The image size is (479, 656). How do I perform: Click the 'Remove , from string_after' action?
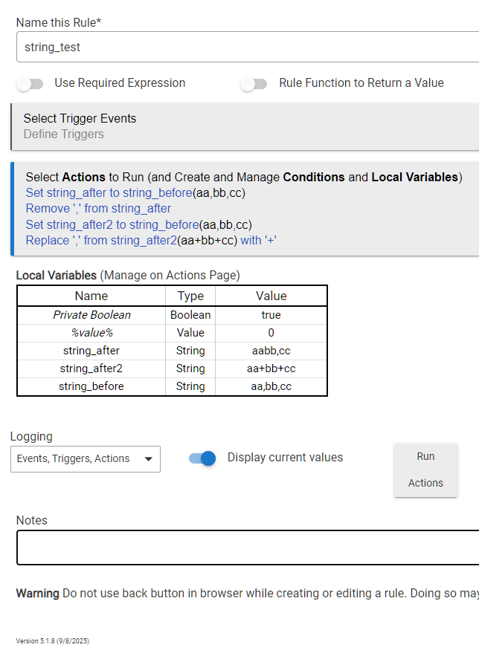point(98,209)
